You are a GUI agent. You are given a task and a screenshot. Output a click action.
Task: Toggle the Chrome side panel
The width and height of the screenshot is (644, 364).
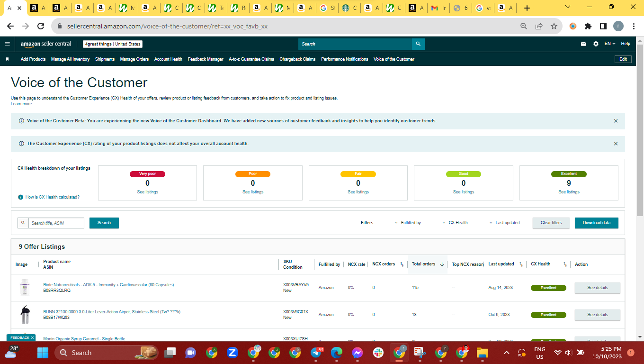pyautogui.click(x=603, y=27)
